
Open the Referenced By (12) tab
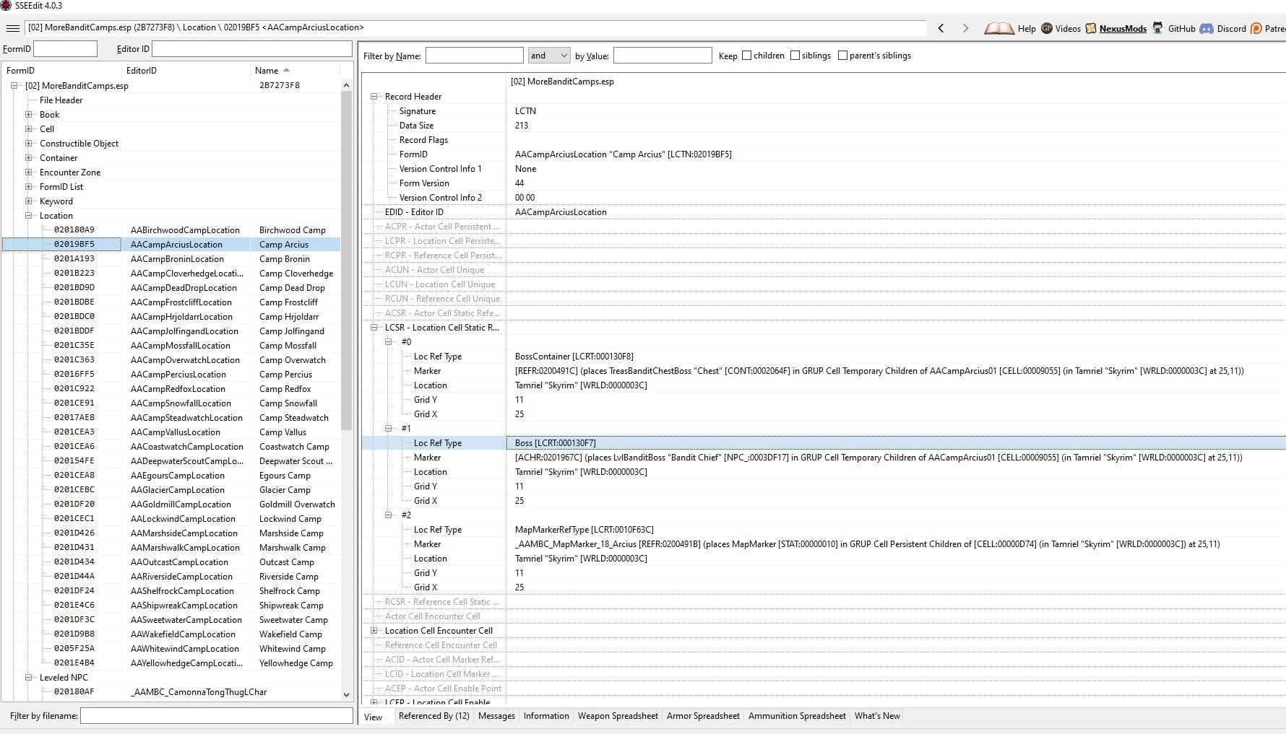tap(433, 716)
